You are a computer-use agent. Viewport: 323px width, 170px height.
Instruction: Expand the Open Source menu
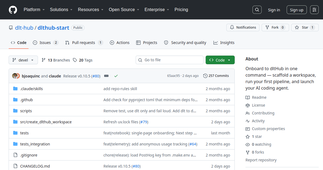[x=124, y=10]
